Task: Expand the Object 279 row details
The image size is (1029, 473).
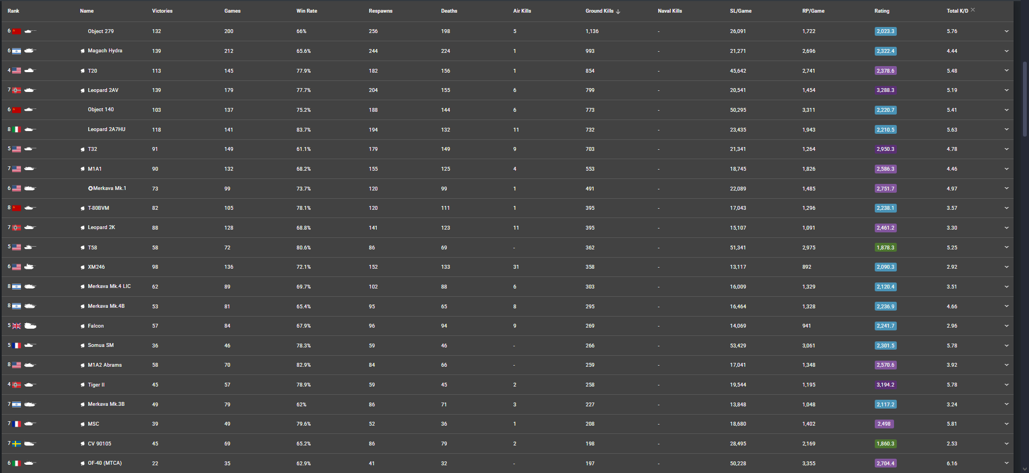Action: [1006, 31]
